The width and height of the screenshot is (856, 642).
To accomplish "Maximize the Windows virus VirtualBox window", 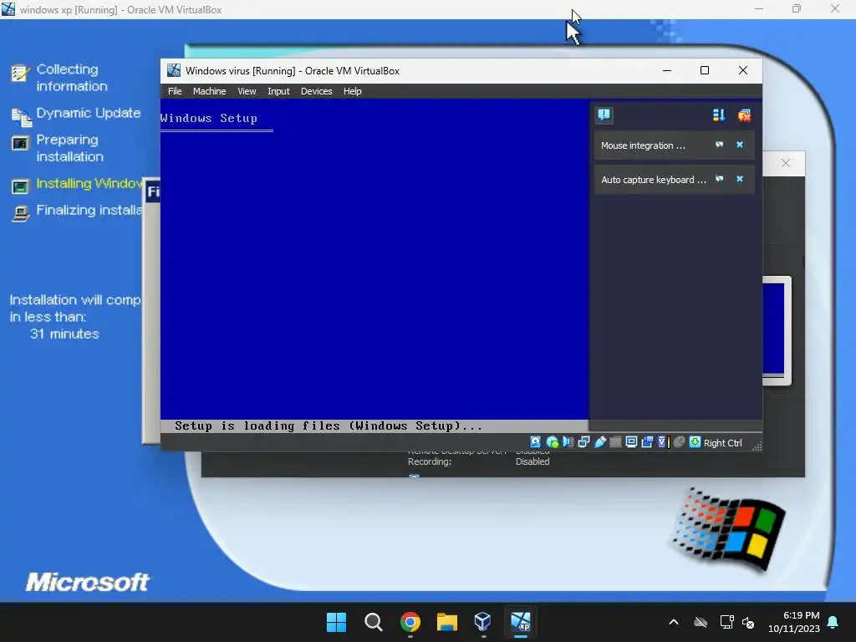I will point(704,70).
